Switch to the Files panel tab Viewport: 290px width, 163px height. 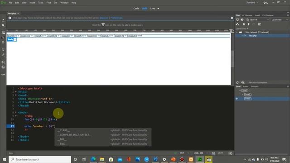coord(238,15)
